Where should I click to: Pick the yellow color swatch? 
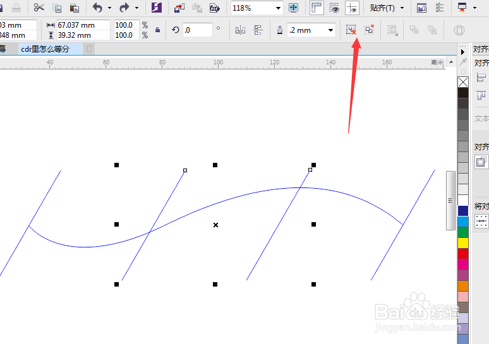[x=463, y=243]
